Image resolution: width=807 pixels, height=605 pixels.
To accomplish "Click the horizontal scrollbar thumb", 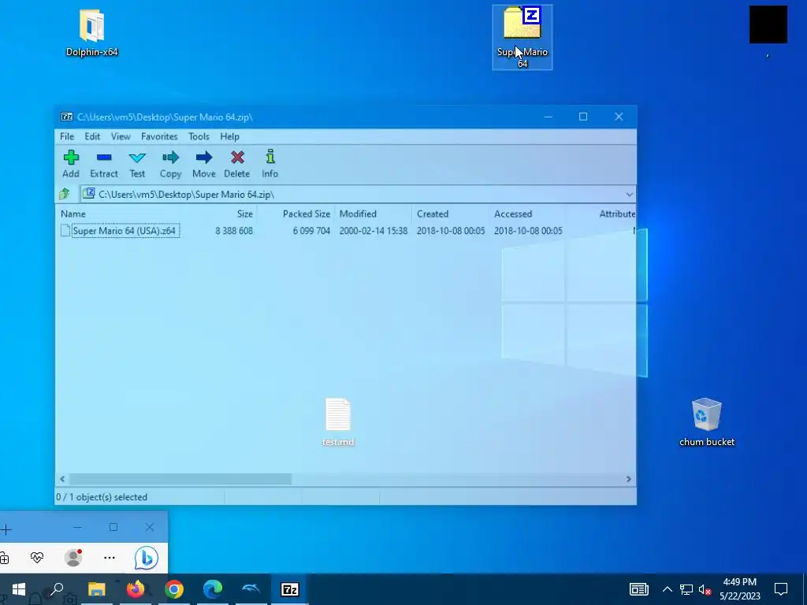I will point(180,479).
